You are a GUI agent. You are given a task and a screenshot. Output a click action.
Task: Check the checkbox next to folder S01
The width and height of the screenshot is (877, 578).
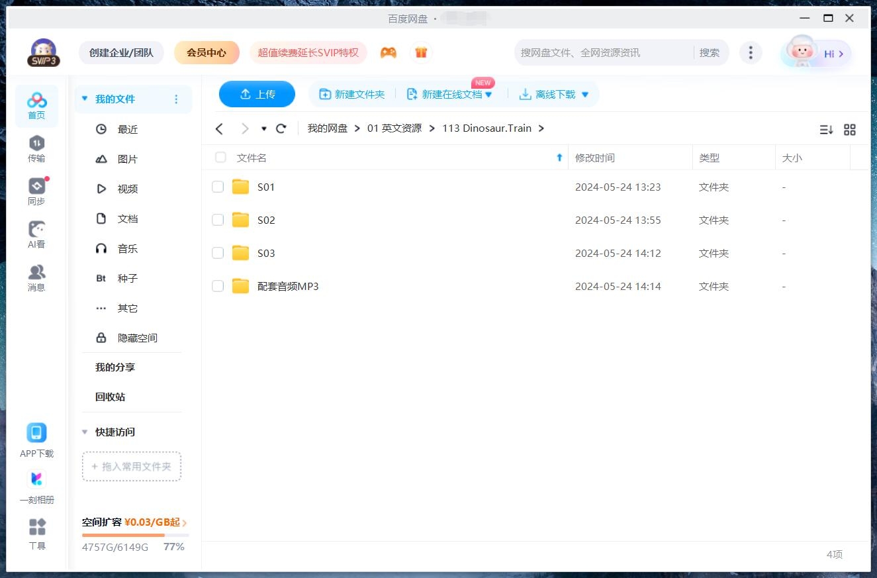(x=218, y=187)
